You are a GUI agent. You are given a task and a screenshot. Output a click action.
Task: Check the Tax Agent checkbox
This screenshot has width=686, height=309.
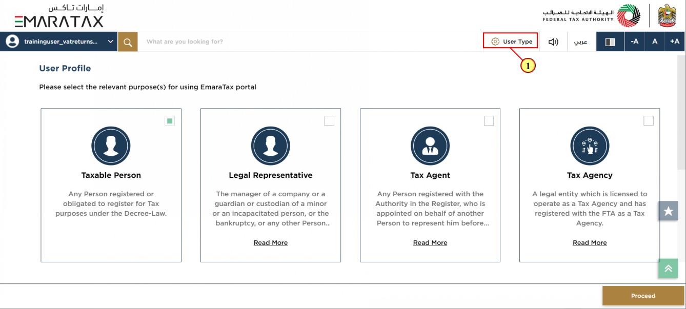pyautogui.click(x=489, y=121)
